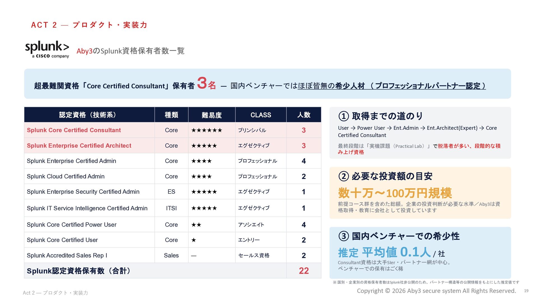Click underlined 希少人材（プロフェッショナルパートナー認定）text
This screenshot has width=538, height=302.
click(x=410, y=86)
